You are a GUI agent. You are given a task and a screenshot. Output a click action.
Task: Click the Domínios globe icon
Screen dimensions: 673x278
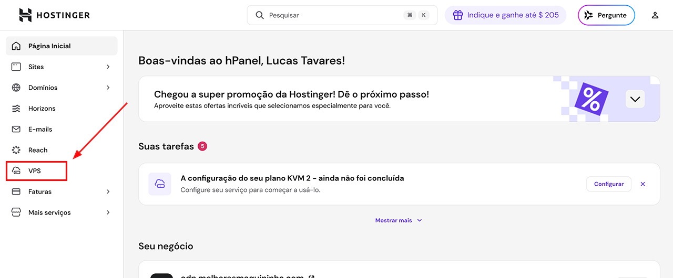(16, 88)
